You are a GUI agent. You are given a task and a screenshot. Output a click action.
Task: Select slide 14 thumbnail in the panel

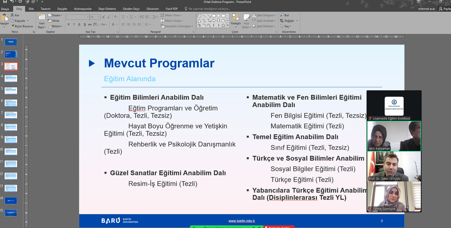(x=11, y=199)
